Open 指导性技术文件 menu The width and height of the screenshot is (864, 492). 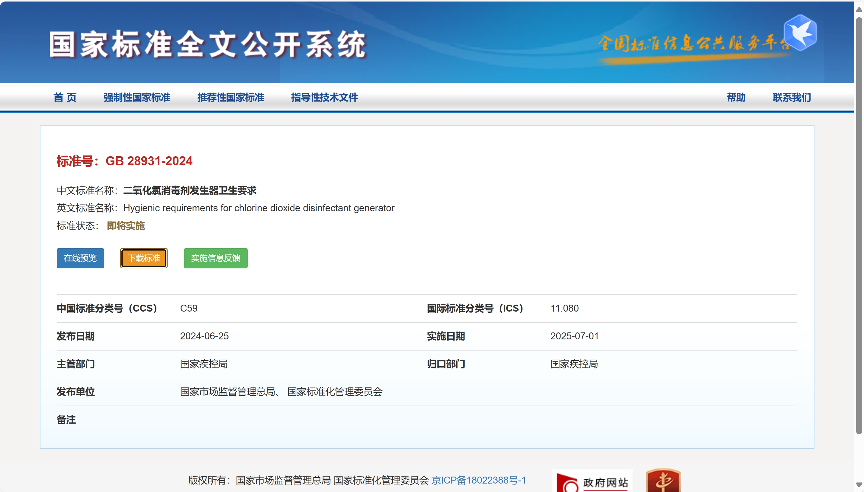(324, 97)
